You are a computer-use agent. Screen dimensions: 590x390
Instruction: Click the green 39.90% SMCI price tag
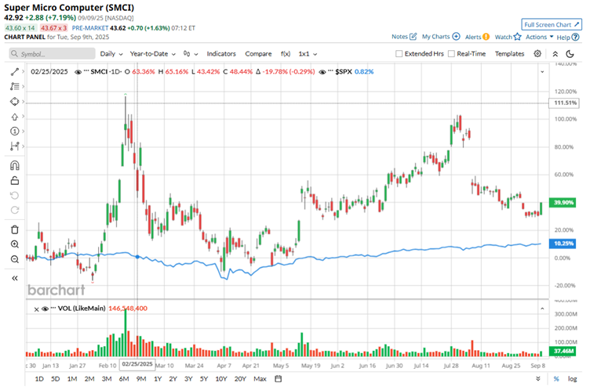(563, 203)
